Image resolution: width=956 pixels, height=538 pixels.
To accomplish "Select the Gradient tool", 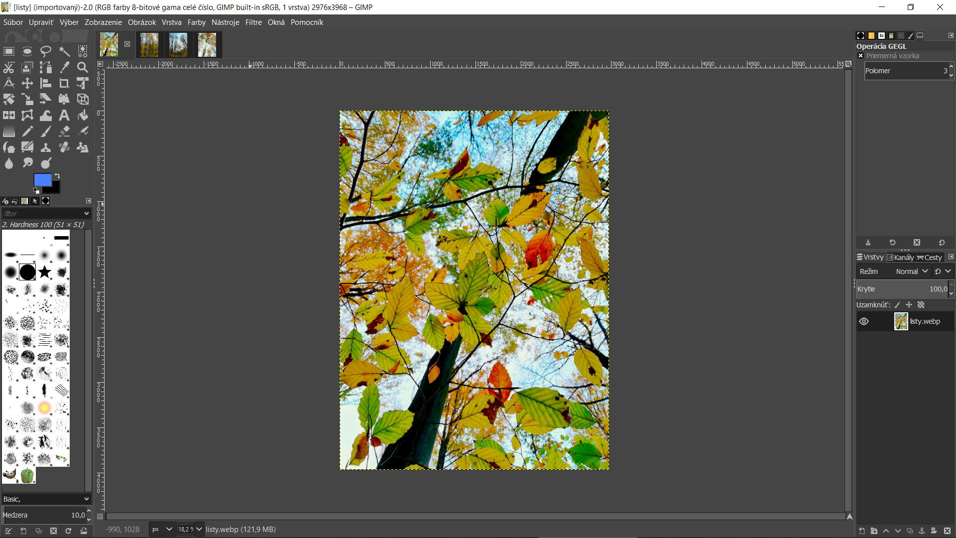I will tap(9, 132).
